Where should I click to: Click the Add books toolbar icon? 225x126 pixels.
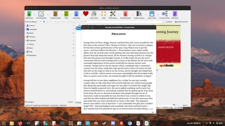tap(29, 14)
